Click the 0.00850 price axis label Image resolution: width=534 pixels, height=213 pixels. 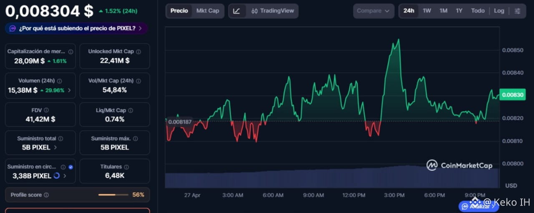click(512, 50)
